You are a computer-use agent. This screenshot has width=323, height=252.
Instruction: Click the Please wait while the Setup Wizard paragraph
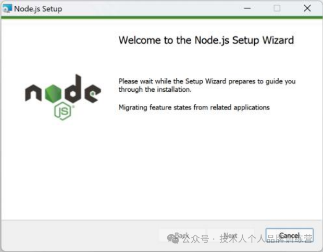(207, 86)
